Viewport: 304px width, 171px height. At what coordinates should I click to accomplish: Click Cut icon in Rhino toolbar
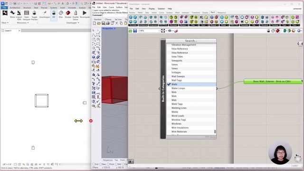coord(117,23)
